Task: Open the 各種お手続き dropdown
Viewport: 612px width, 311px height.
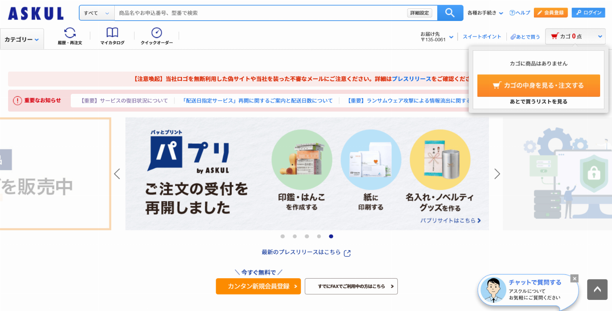Action: click(485, 13)
